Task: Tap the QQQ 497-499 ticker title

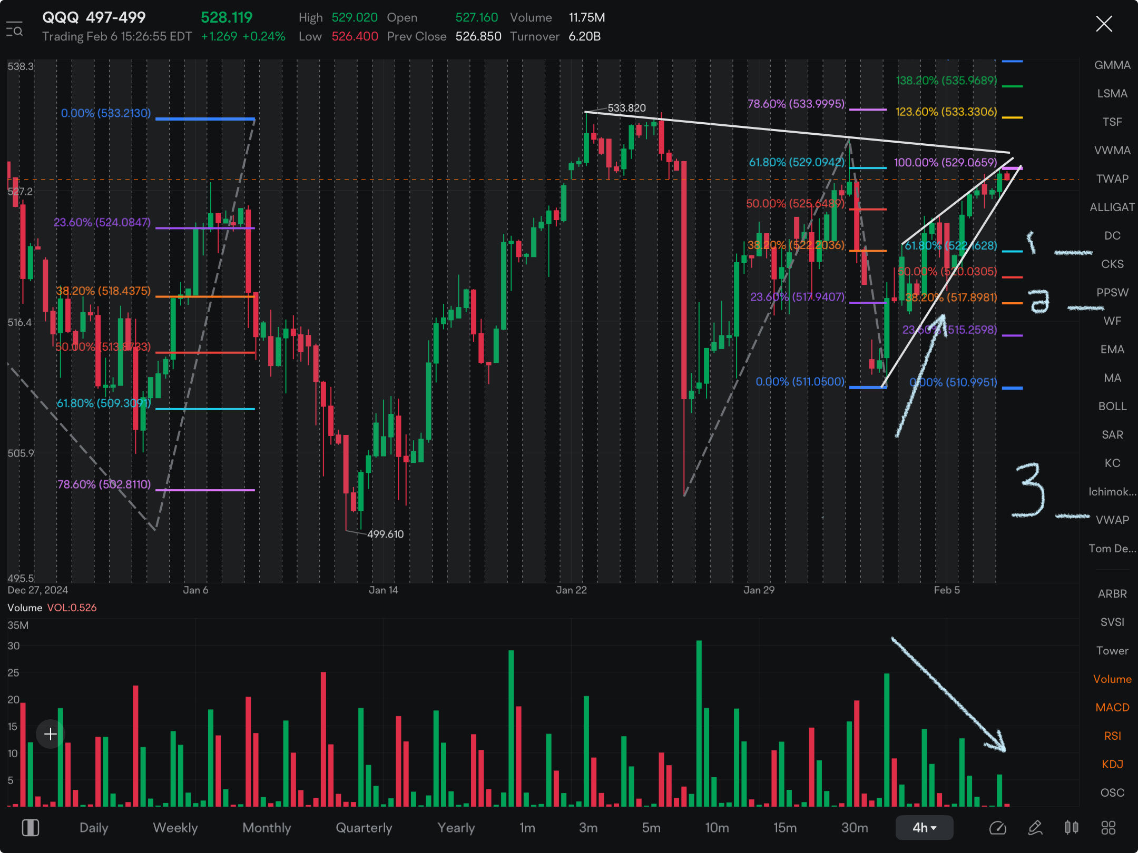Action: [94, 17]
